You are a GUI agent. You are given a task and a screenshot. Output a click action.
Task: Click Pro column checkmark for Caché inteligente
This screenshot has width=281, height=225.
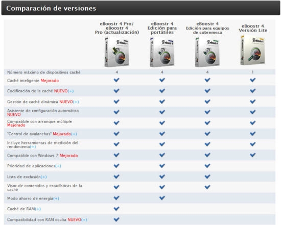[x=116, y=80]
